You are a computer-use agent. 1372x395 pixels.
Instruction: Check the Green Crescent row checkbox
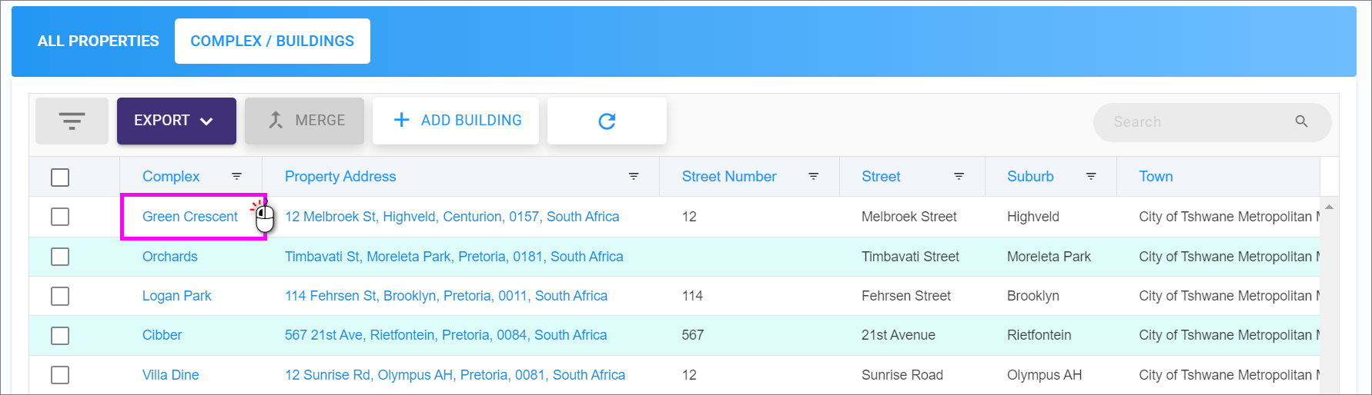click(60, 217)
